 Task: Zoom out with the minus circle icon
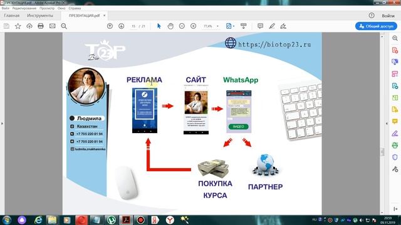[182, 26]
